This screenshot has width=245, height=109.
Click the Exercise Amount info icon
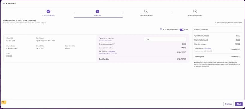(112, 48)
